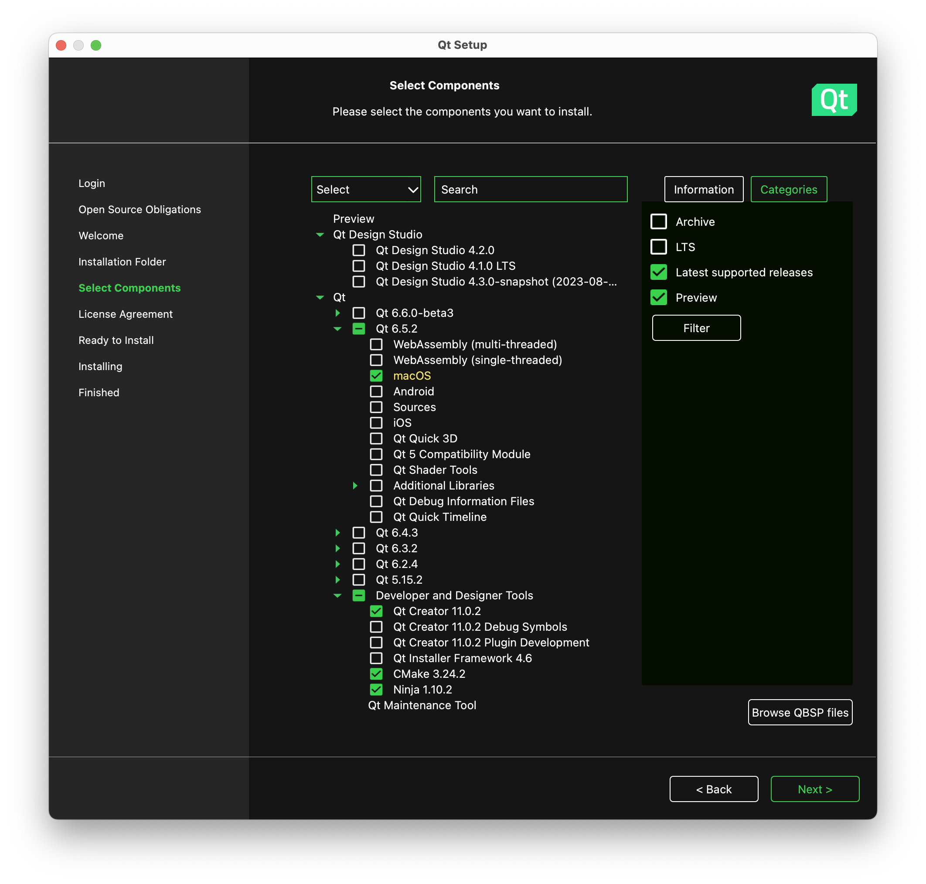Toggle the Qt 6.5.2 partial checkbox
926x884 pixels.
tap(359, 328)
